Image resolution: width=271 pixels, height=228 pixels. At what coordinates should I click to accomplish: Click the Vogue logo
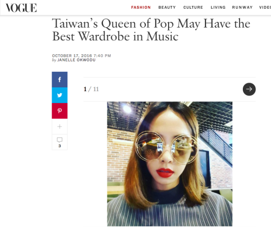coord(21,8)
